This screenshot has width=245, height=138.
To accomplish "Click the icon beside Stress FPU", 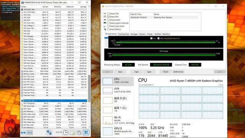I will [x=105, y=16].
